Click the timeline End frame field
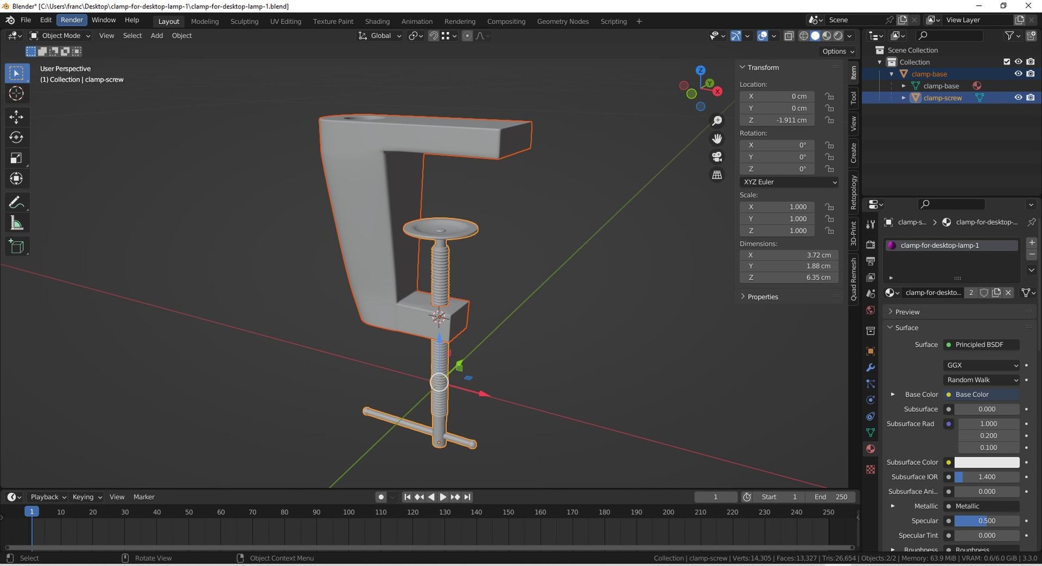The height and width of the screenshot is (566, 1042). tap(831, 497)
